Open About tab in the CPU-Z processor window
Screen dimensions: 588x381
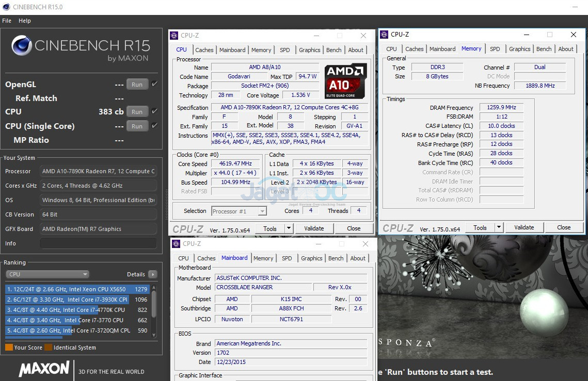(356, 50)
